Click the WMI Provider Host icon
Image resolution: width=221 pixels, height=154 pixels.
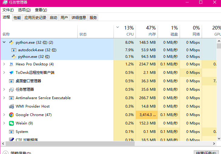pyautogui.click(x=11, y=106)
